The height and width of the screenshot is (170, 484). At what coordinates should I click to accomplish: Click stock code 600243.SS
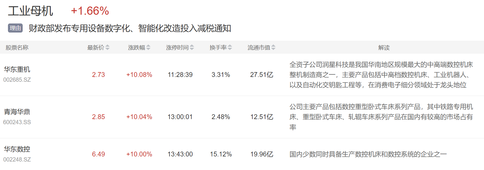coord(17,122)
